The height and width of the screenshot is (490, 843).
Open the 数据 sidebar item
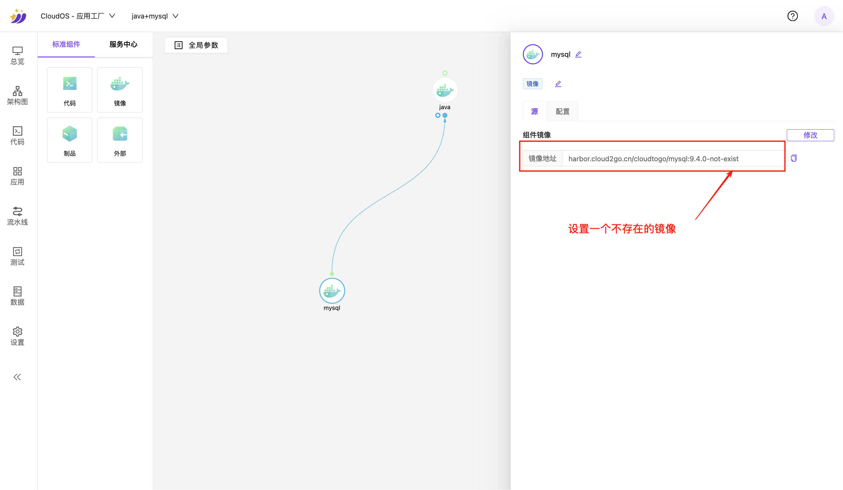pyautogui.click(x=17, y=296)
